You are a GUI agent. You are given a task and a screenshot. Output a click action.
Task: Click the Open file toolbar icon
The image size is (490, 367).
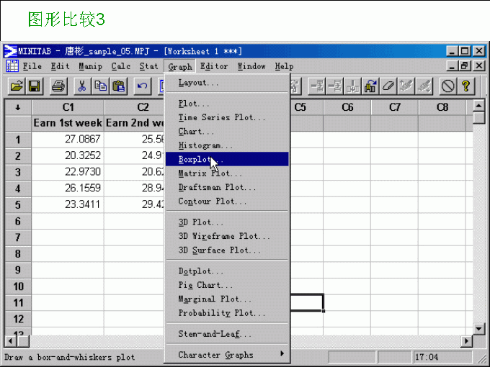(16, 86)
